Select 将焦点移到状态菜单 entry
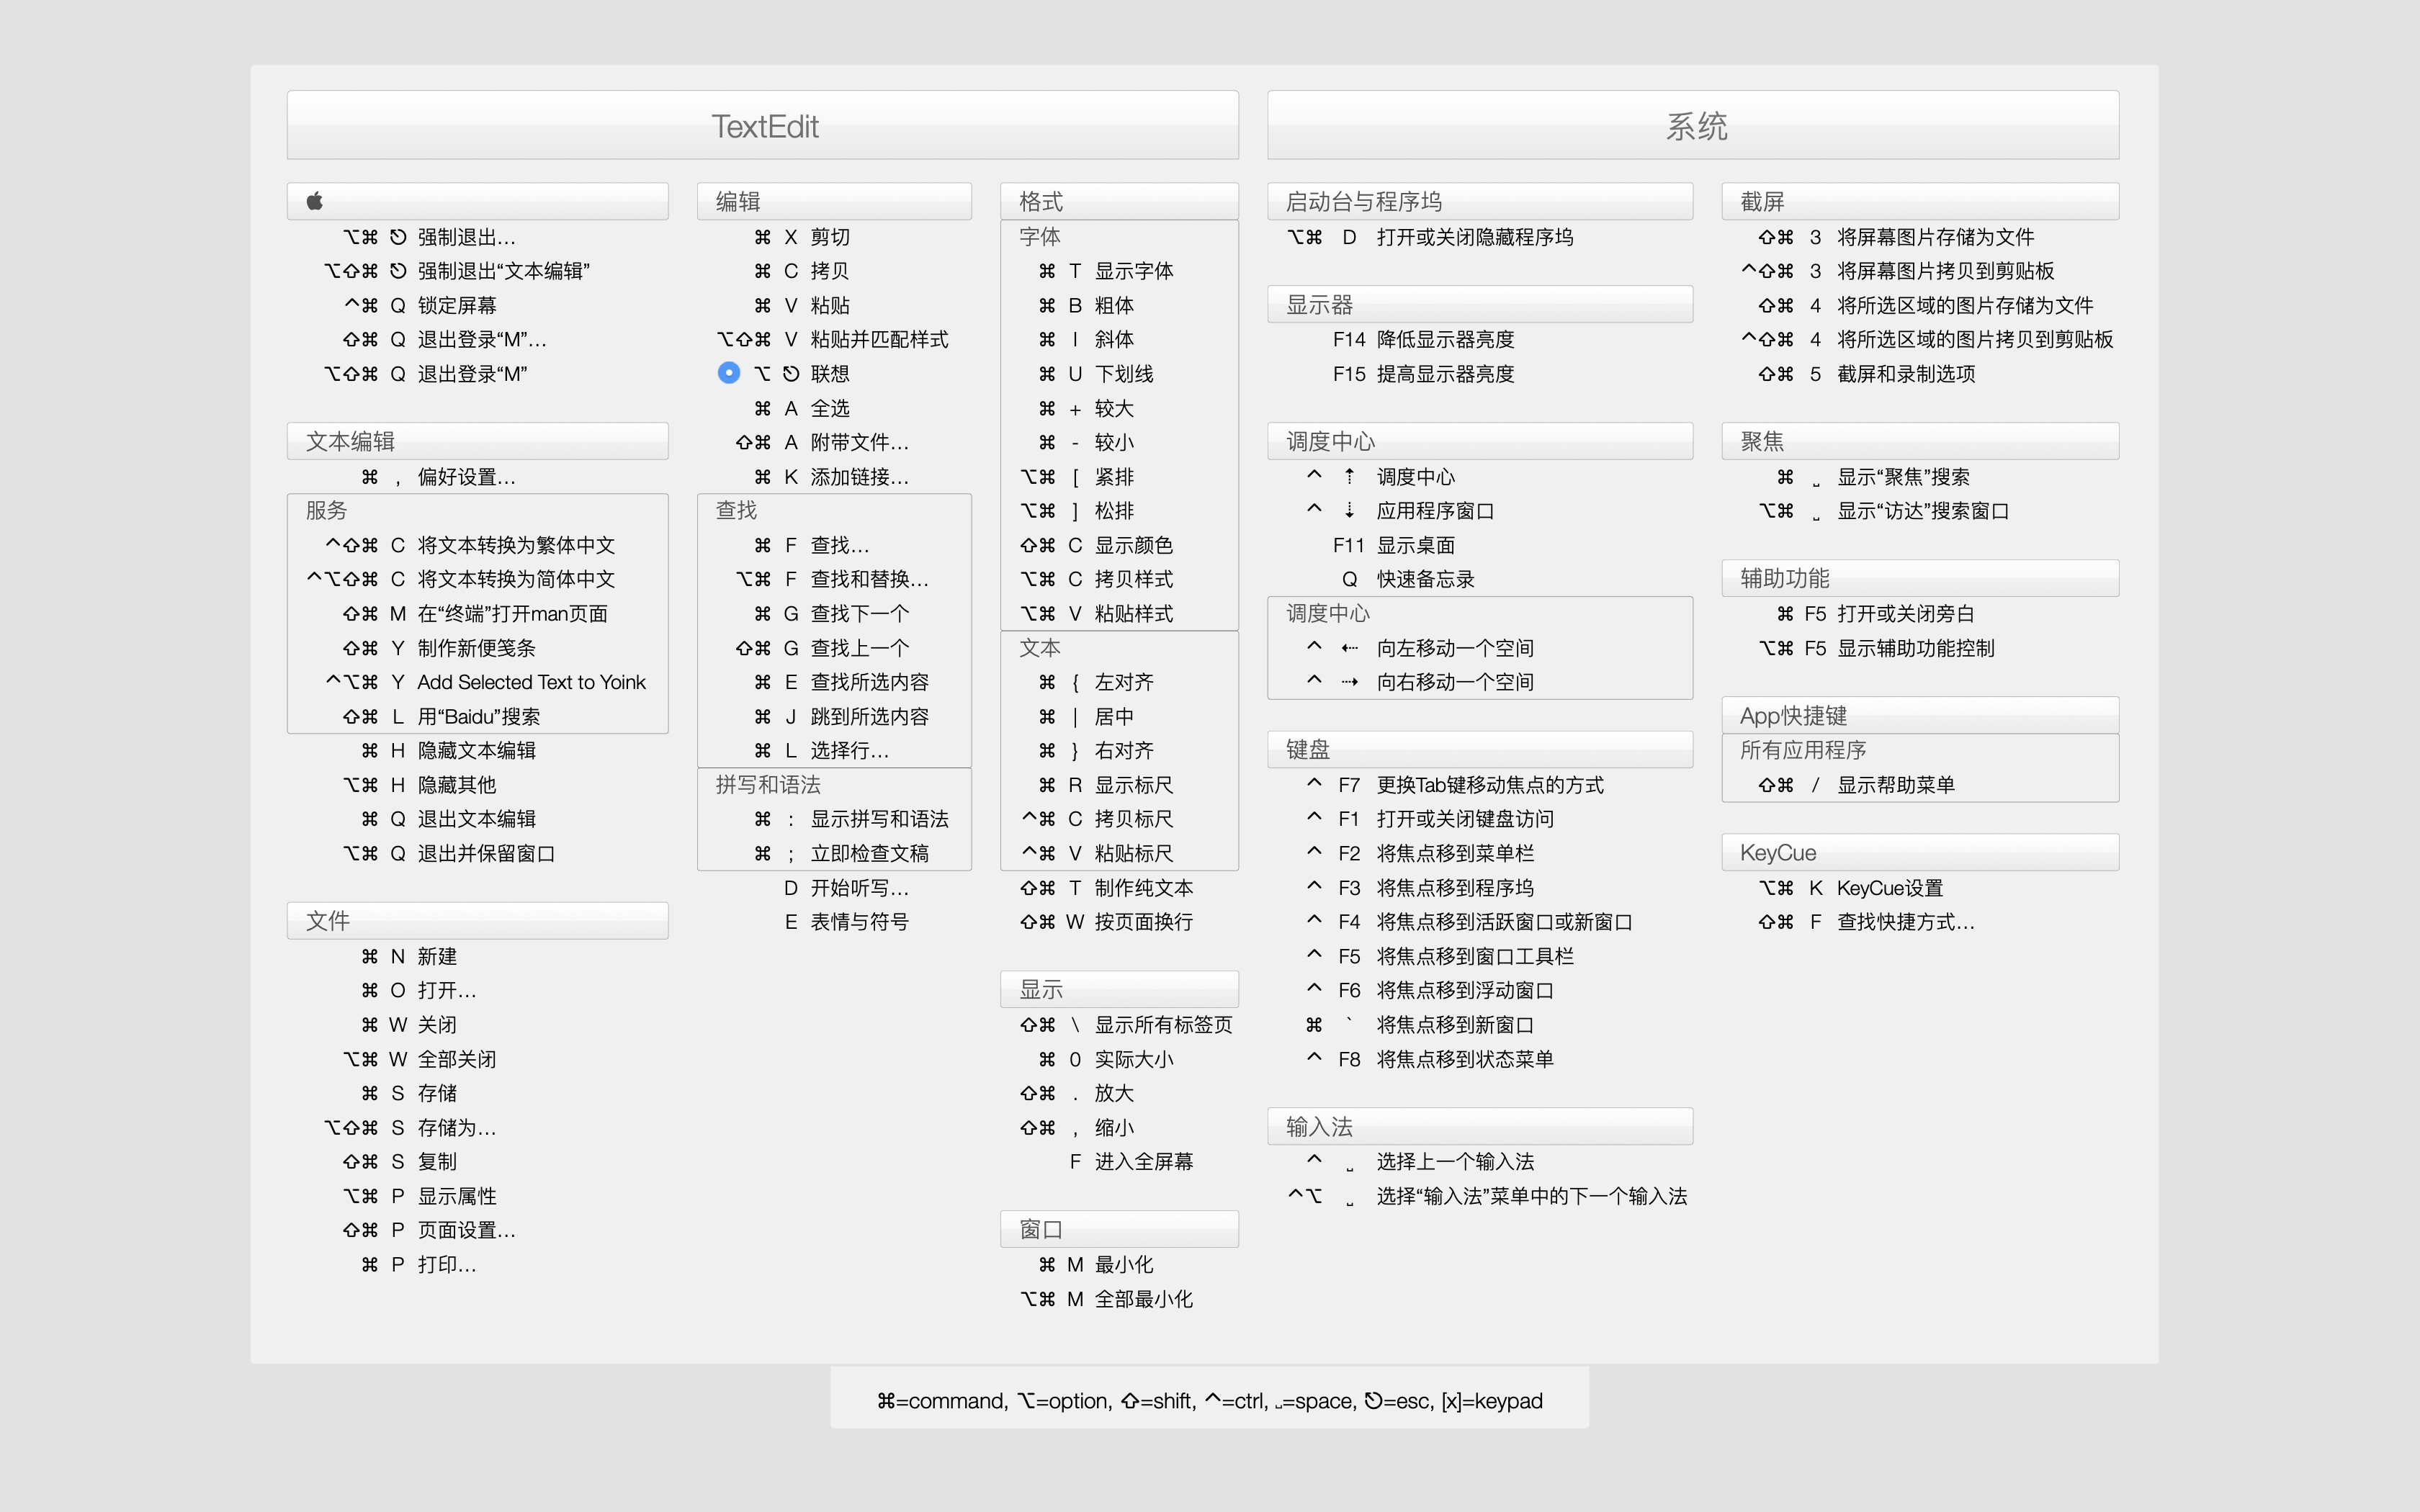 coord(1430,1059)
